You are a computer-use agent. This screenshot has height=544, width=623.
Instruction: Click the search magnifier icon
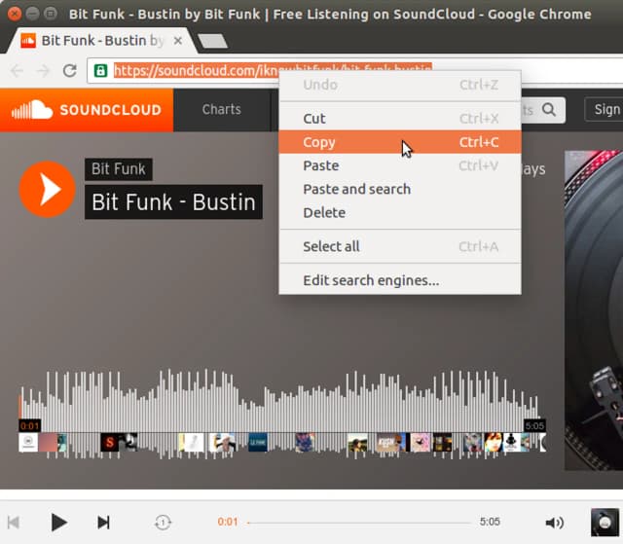coord(550,110)
